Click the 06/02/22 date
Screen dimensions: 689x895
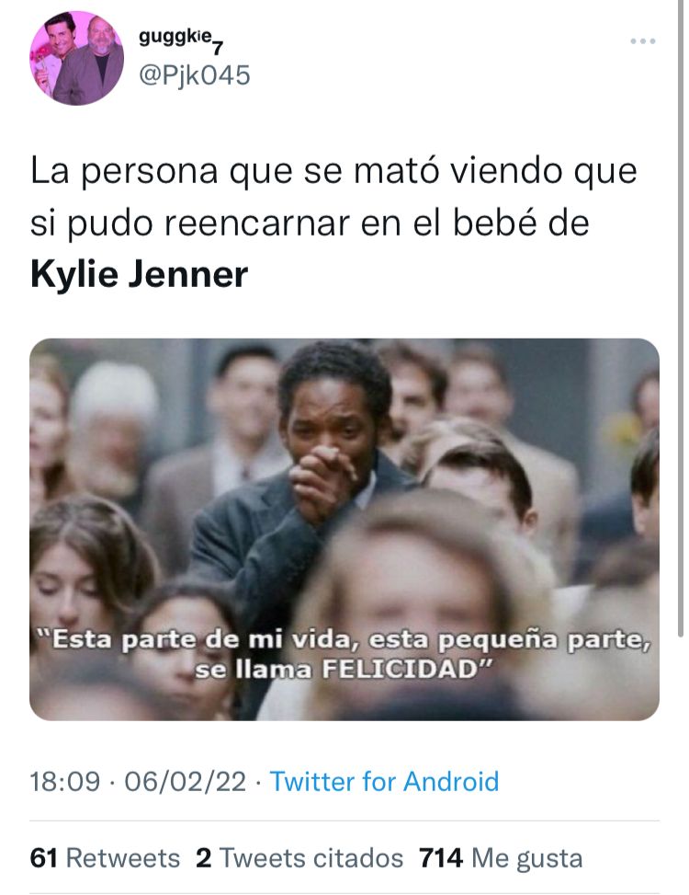pos(186,782)
